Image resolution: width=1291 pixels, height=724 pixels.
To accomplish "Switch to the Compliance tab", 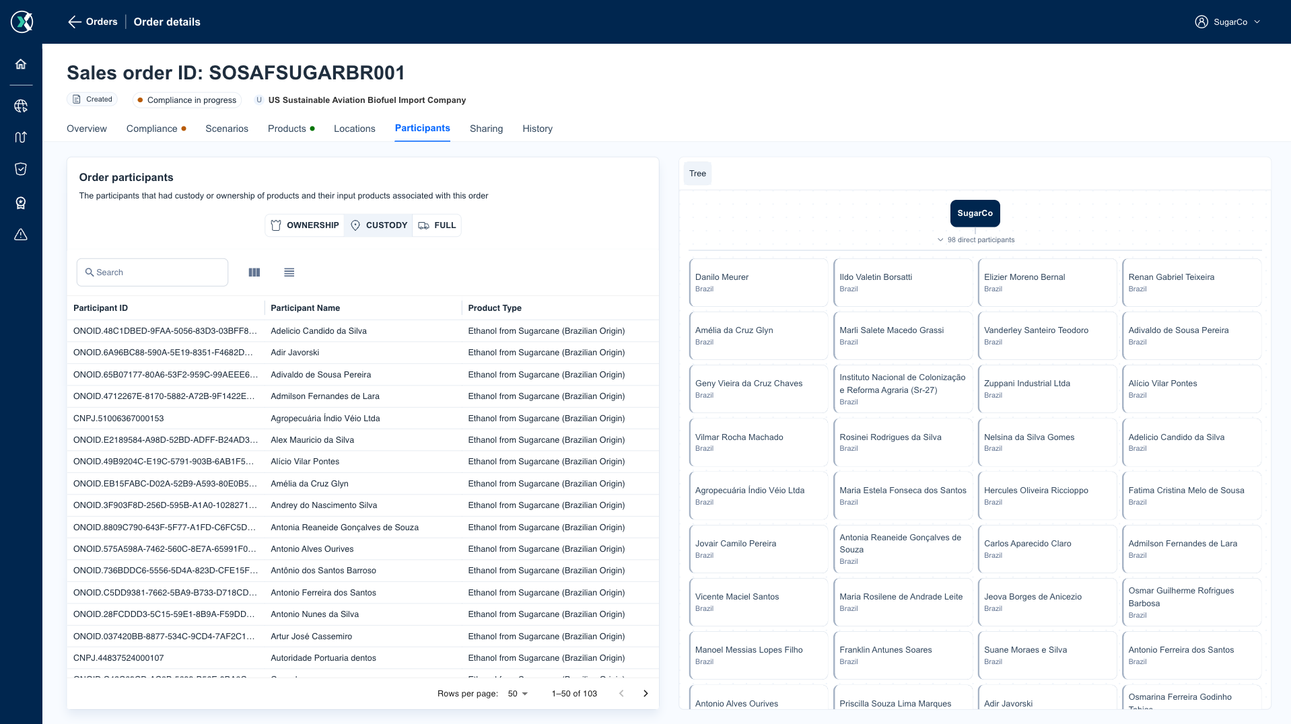I will 156,129.
